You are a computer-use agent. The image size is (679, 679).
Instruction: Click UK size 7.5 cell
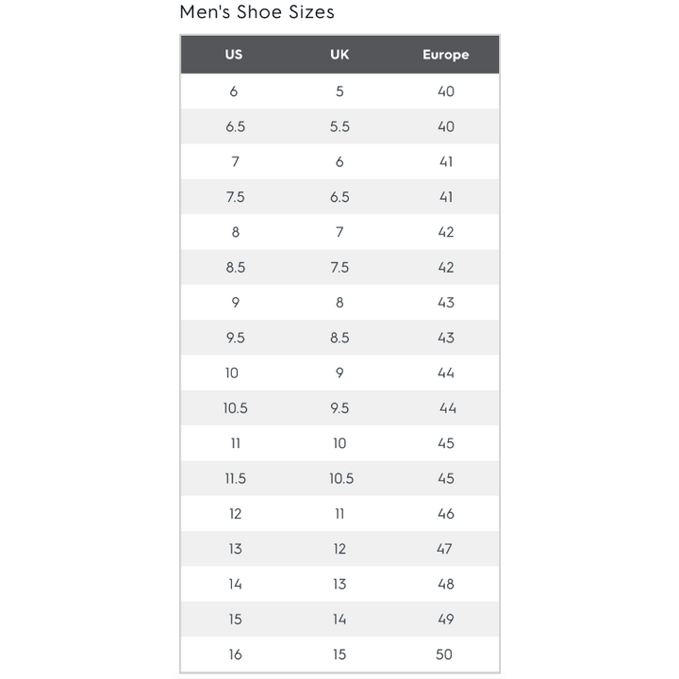tap(339, 268)
